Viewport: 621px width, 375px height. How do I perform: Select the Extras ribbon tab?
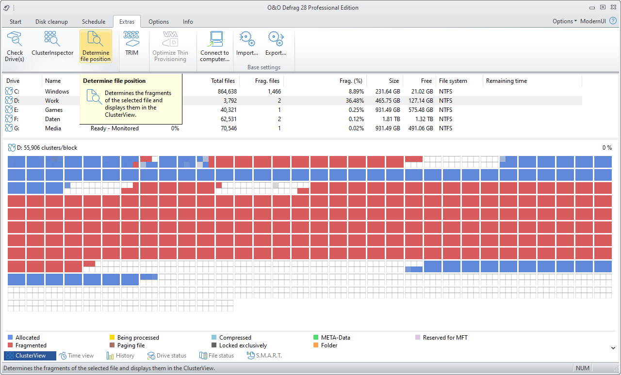(x=127, y=21)
